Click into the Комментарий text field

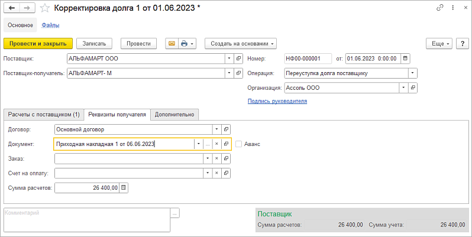click(86, 219)
